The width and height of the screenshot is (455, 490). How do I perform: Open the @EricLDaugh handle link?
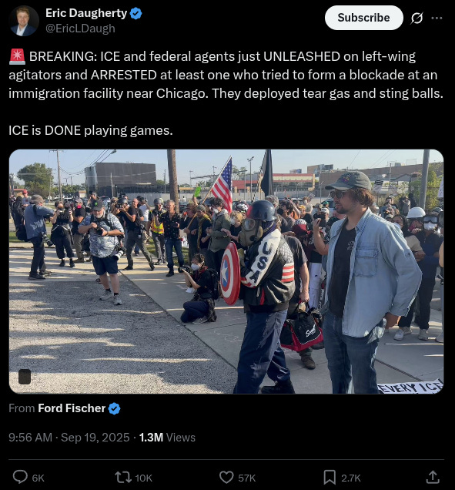coord(80,29)
